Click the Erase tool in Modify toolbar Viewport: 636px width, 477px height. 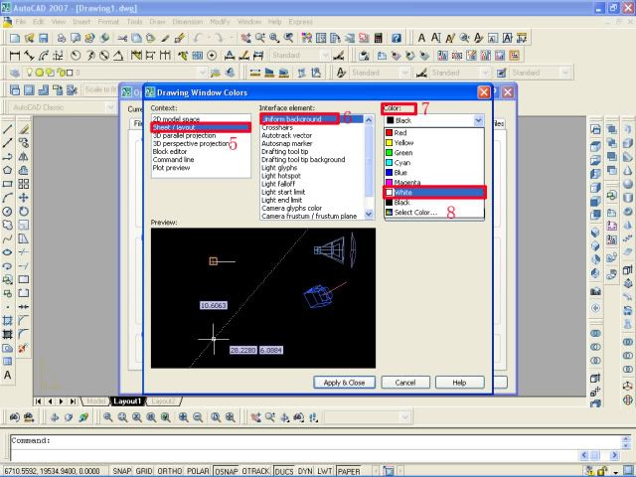pos(25,130)
